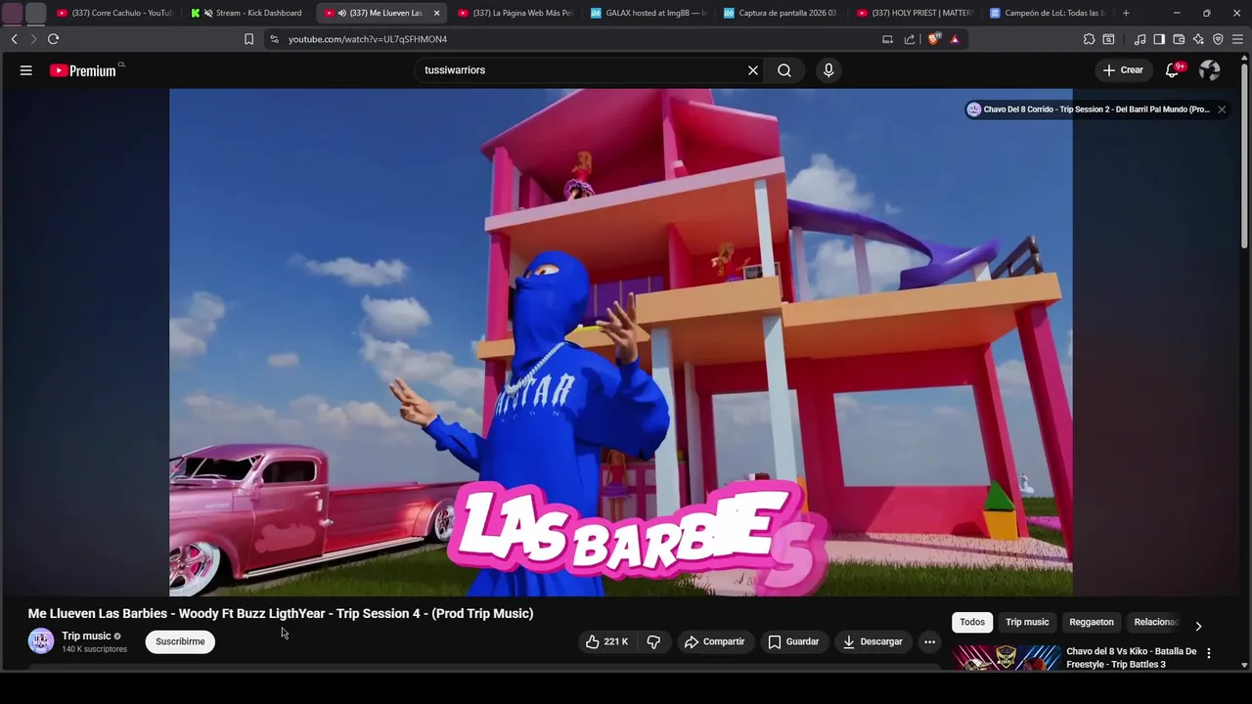The width and height of the screenshot is (1252, 704).
Task: Open Chavo Del 8 Corrido suggested card
Action: click(x=1096, y=110)
